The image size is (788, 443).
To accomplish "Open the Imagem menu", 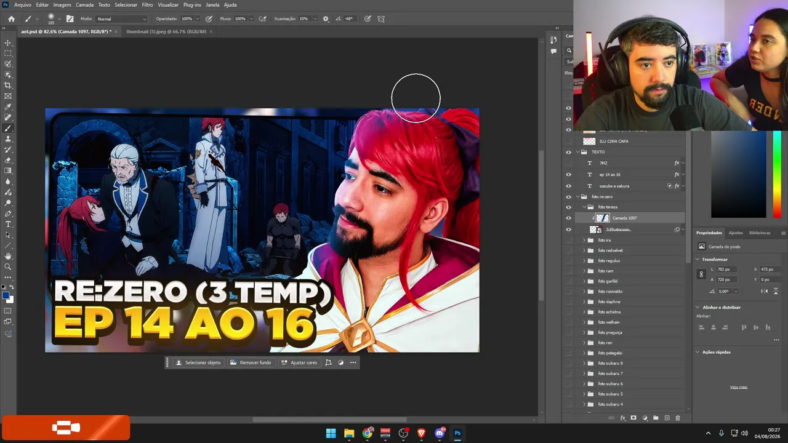I will 62,5.
